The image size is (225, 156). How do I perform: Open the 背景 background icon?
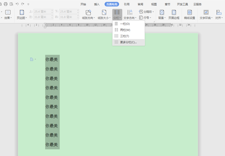162,12
